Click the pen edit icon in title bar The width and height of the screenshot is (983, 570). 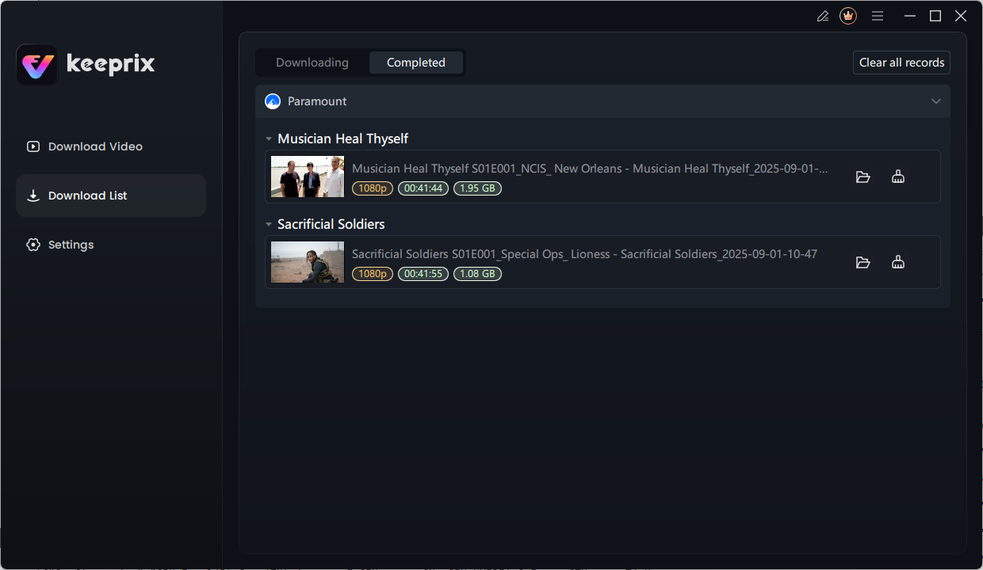pyautogui.click(x=823, y=16)
